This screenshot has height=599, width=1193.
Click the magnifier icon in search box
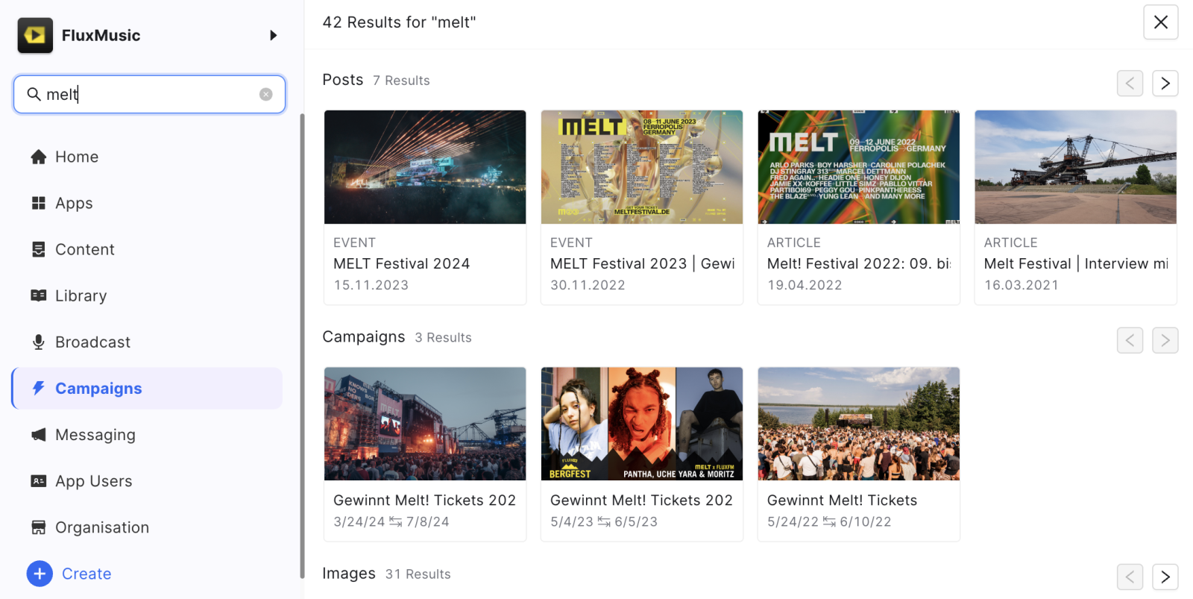pos(34,94)
